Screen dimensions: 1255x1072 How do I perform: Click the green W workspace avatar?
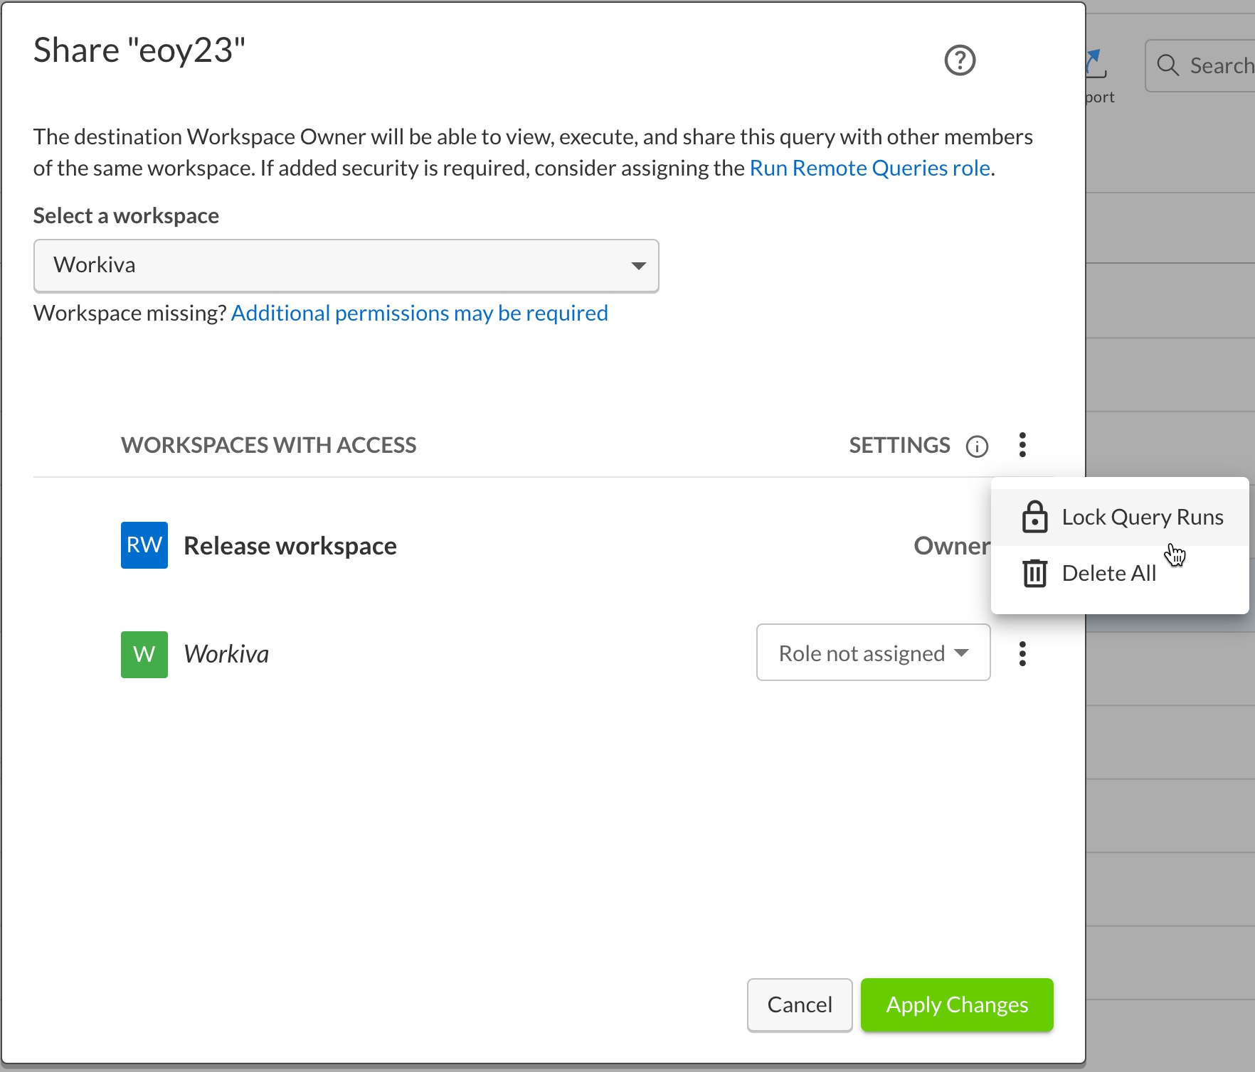[x=144, y=654]
